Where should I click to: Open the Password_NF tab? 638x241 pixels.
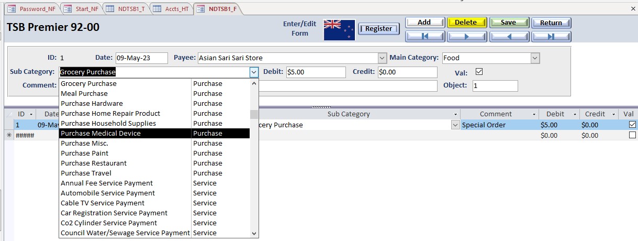coord(32,8)
